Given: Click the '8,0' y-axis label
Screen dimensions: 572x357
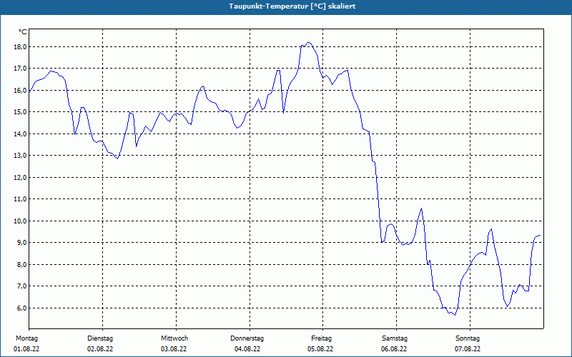Looking at the screenshot, I should pyautogui.click(x=21, y=264).
